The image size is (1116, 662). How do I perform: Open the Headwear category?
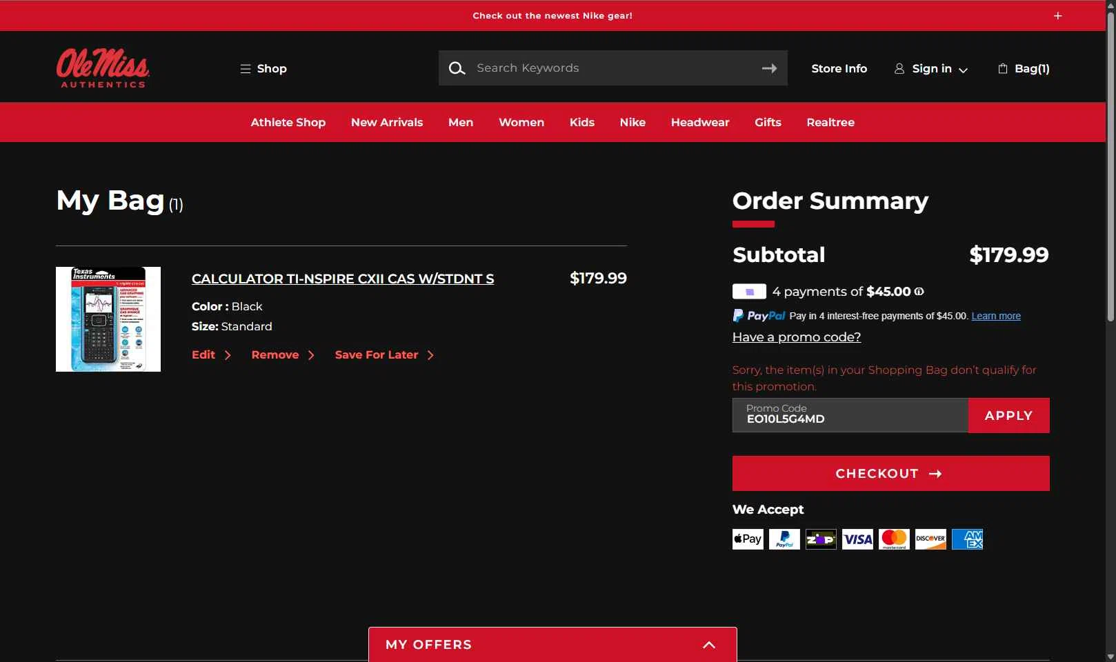point(700,122)
